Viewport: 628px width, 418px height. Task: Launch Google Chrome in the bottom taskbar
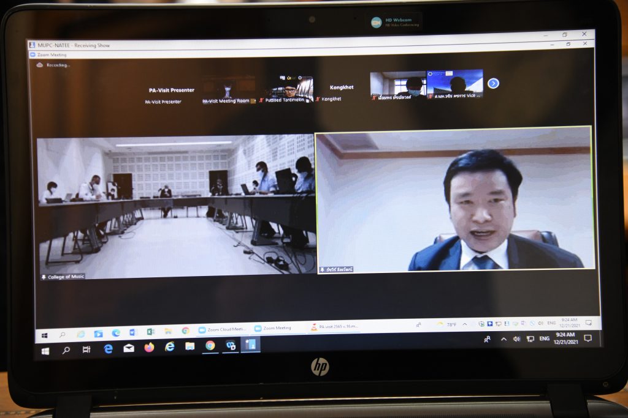coord(210,346)
